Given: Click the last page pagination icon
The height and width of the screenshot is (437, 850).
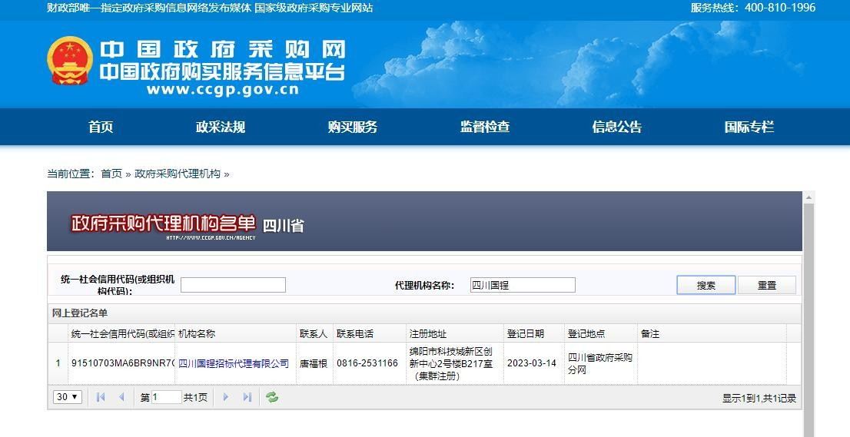Looking at the screenshot, I should [247, 397].
